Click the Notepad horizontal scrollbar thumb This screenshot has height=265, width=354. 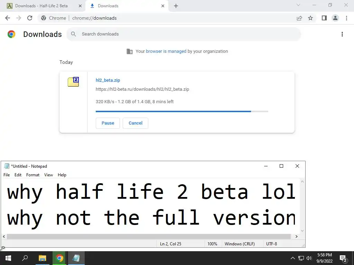pos(149,236)
